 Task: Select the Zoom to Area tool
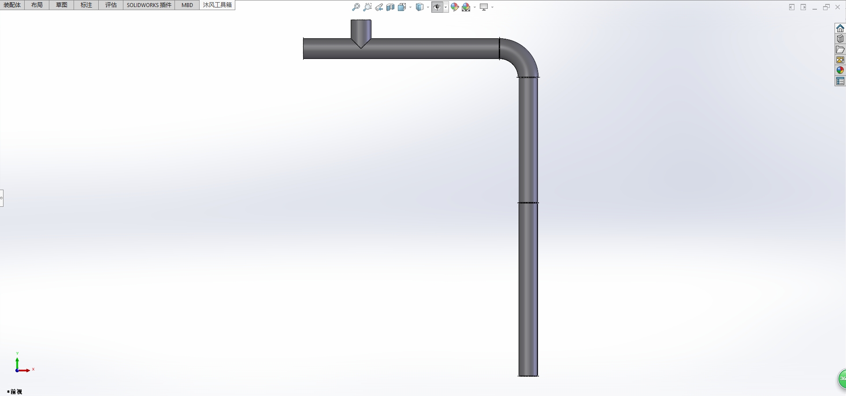(367, 7)
